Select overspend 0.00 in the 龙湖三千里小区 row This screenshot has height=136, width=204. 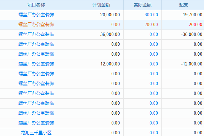(198, 133)
